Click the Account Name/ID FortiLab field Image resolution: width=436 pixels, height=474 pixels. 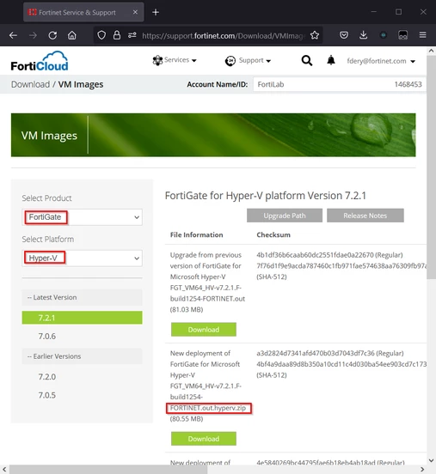340,84
